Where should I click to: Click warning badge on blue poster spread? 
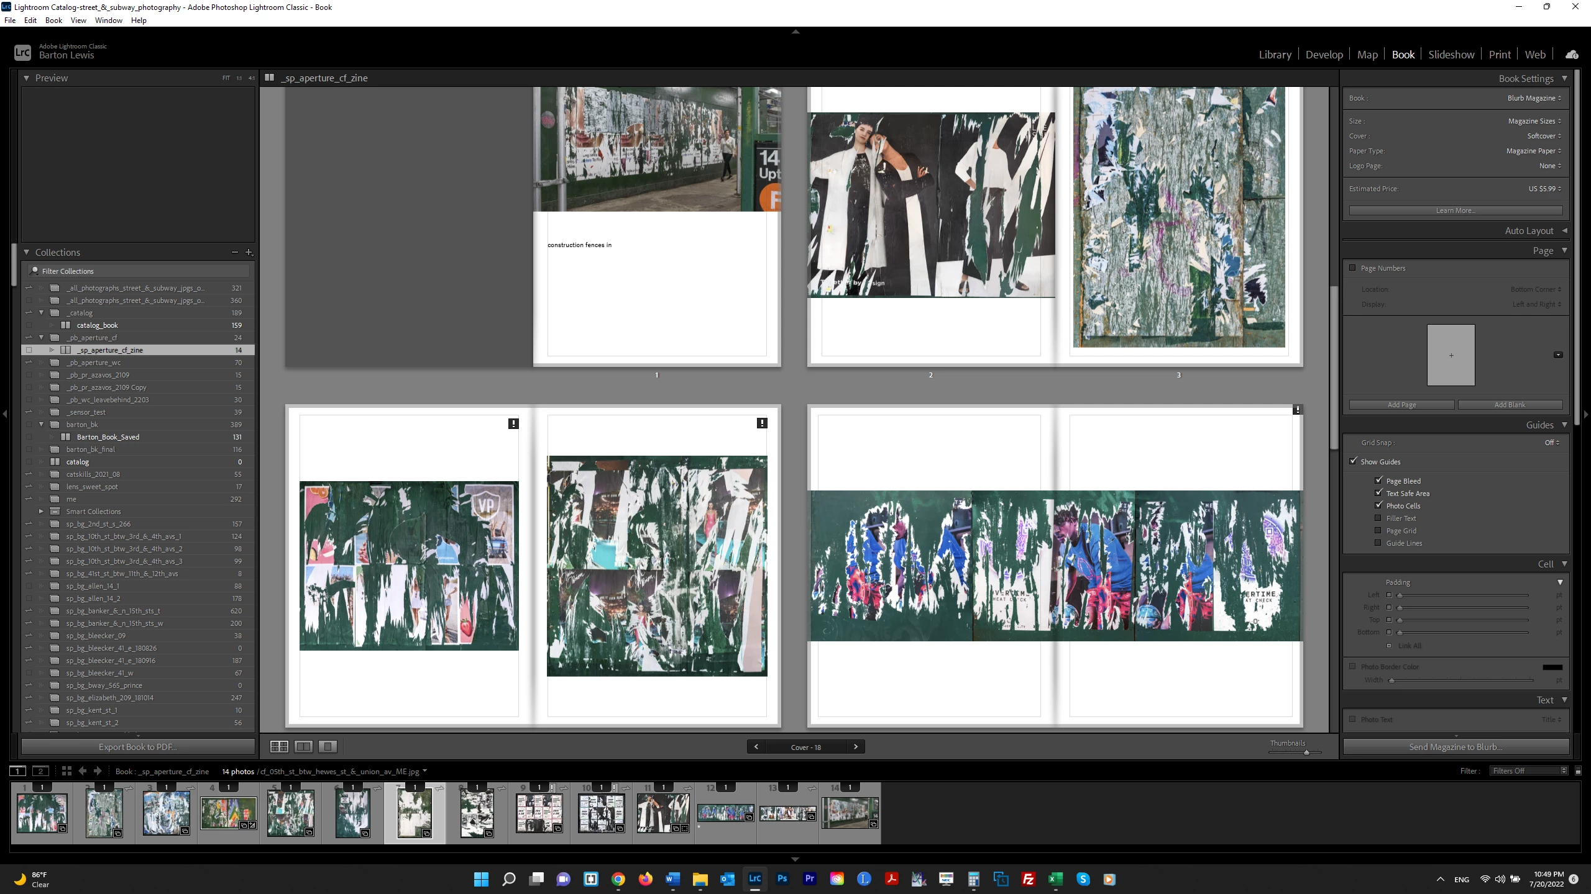coord(1297,410)
